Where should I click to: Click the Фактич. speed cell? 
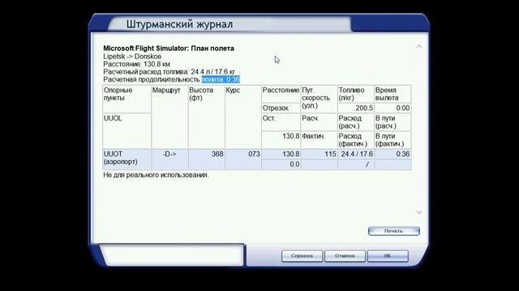pos(319,140)
